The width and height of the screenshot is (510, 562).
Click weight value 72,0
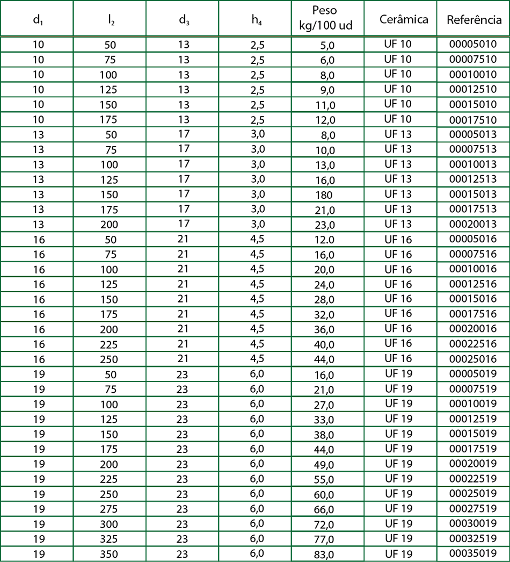[324, 525]
